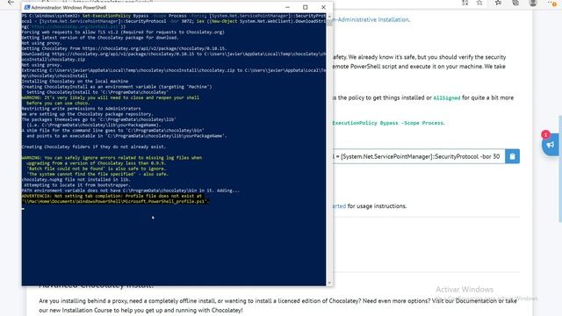Click the 'Set-ExecutionPolicy Bypass' command in the prompt

pos(115,16)
